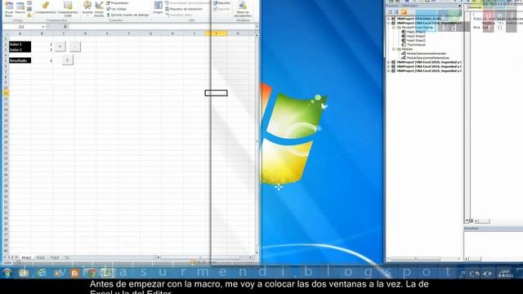Open the Name Box dropdown arrow
The image size is (523, 294).
point(43,27)
